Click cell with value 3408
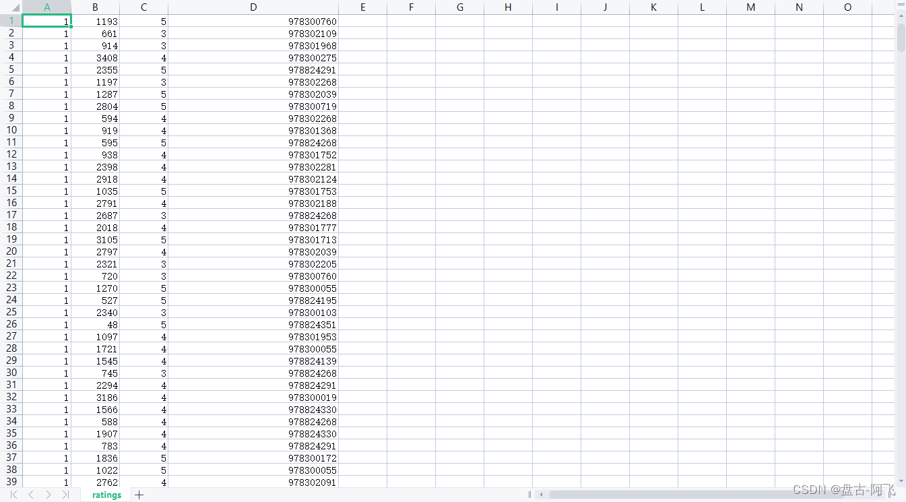 pyautogui.click(x=96, y=58)
